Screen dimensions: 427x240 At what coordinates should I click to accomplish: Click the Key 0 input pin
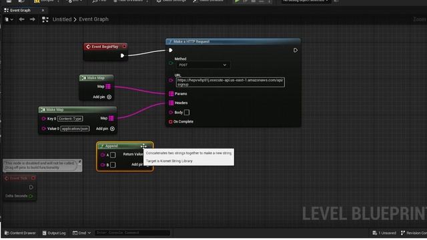(x=43, y=119)
